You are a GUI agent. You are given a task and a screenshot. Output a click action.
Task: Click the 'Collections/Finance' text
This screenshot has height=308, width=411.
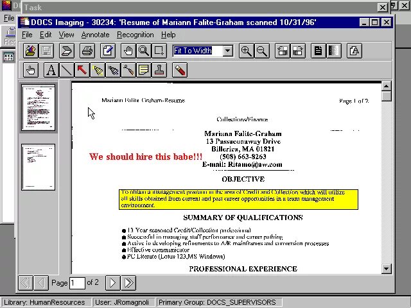point(242,119)
